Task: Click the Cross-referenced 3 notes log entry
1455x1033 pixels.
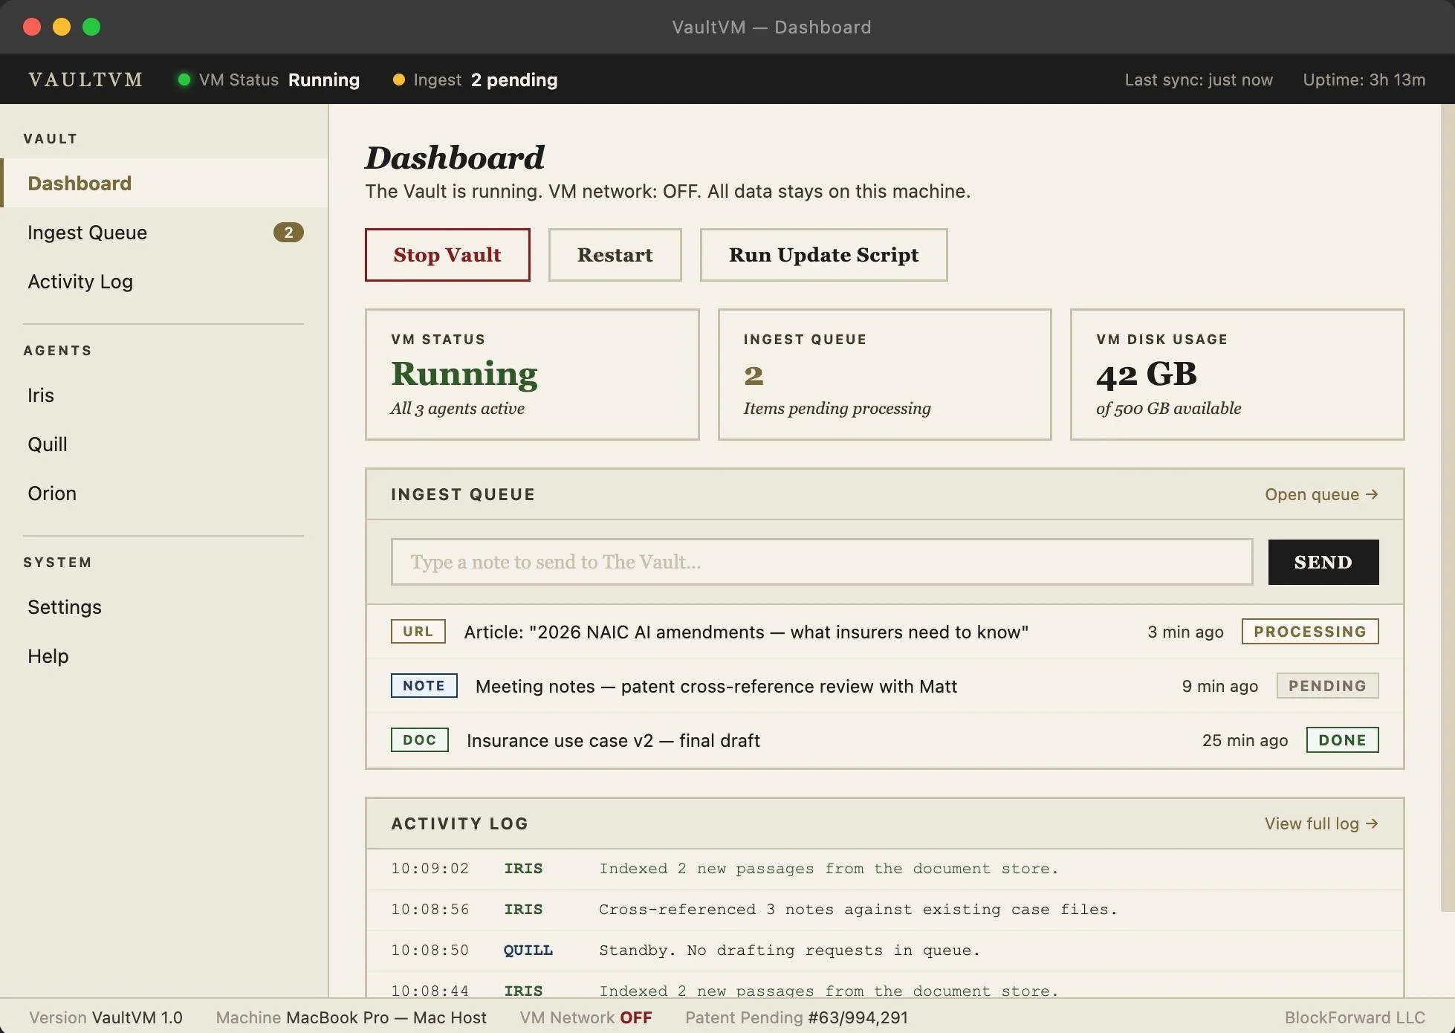Action: tap(884, 910)
